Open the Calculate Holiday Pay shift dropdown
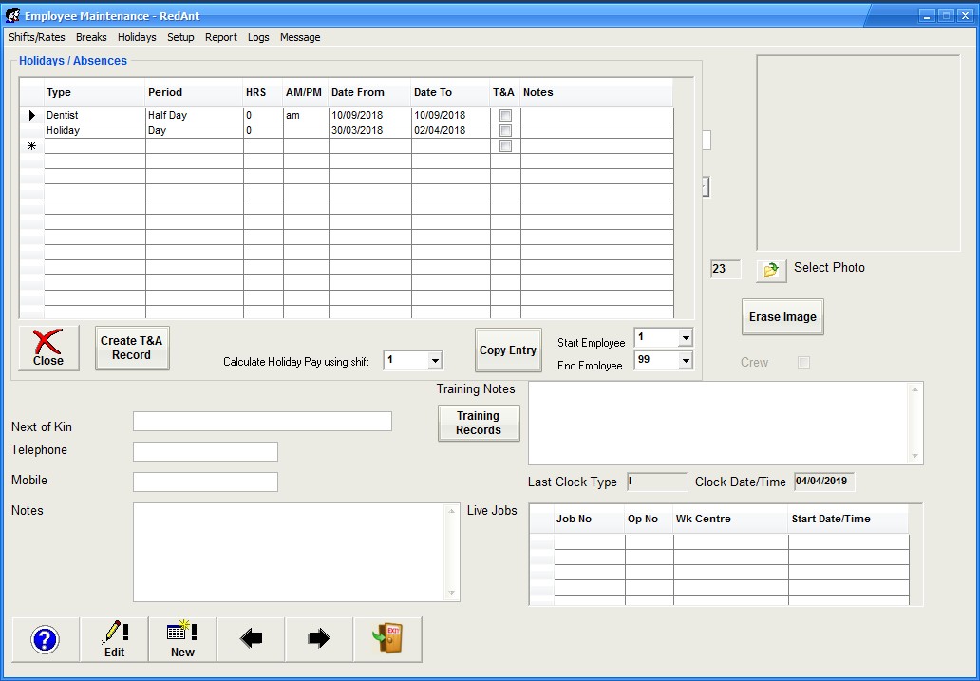Image resolution: width=980 pixels, height=681 pixels. coord(434,361)
